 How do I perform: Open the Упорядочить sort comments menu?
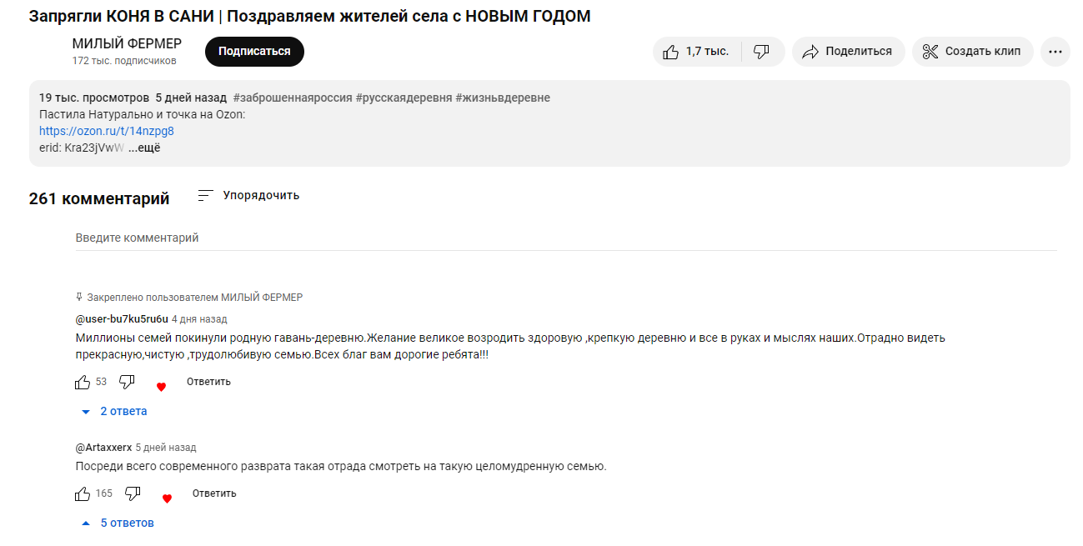click(x=248, y=196)
